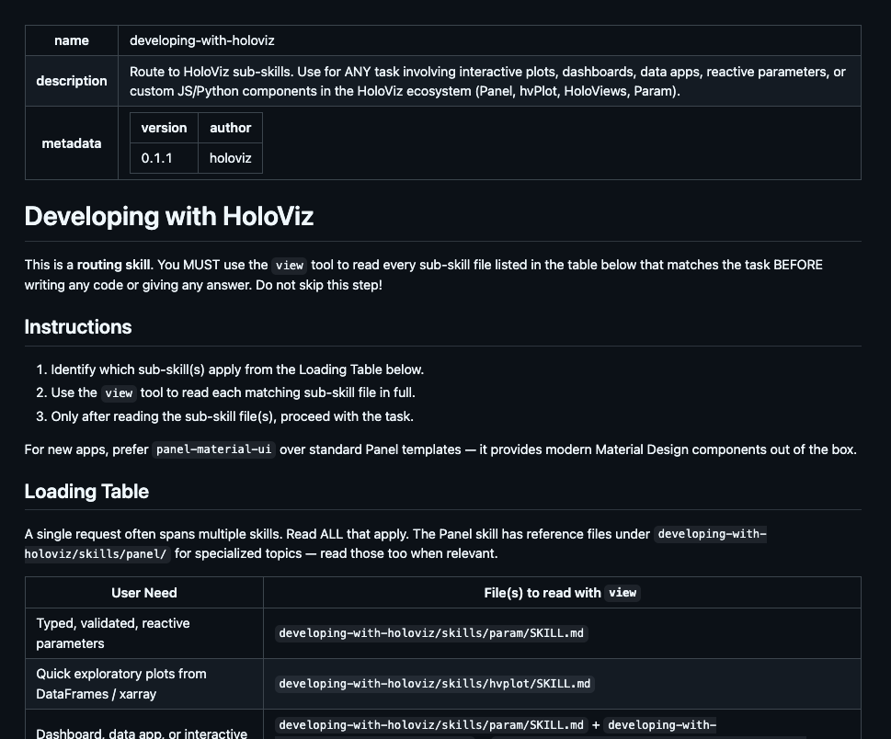Select the 'developing-with-holoviz' name value
Screen dimensions: 891x739
point(201,40)
